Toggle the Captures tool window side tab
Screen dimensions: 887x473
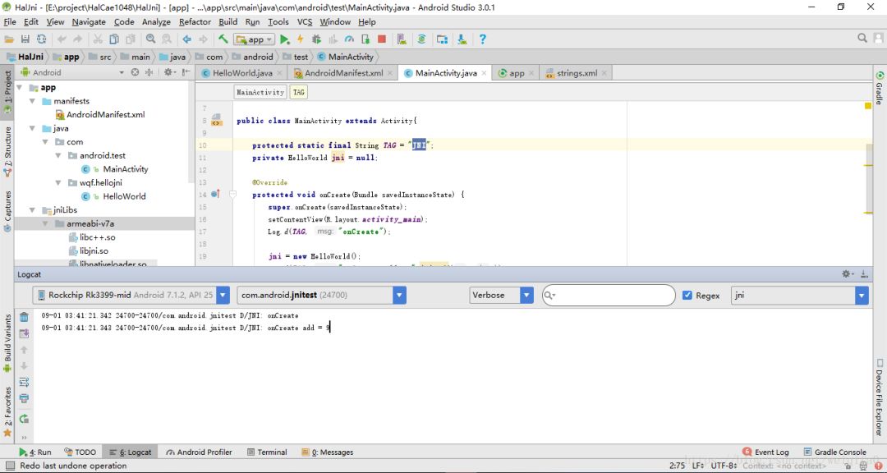tap(7, 211)
